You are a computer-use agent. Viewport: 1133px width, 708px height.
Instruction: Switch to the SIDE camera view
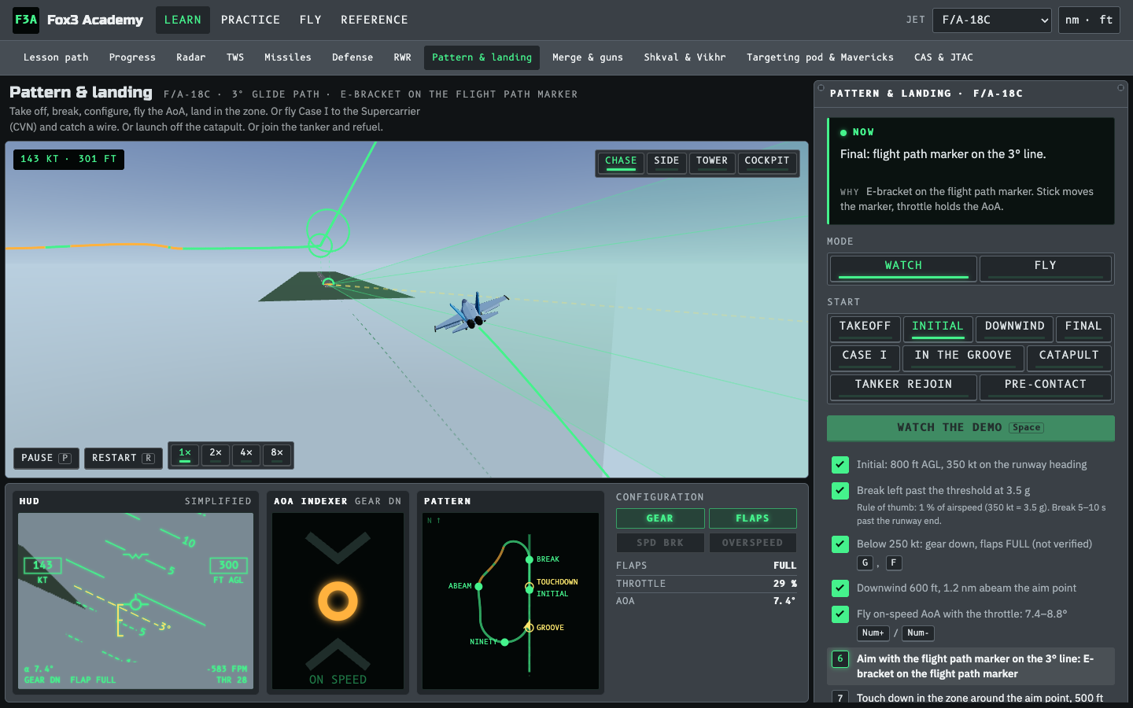coord(666,162)
